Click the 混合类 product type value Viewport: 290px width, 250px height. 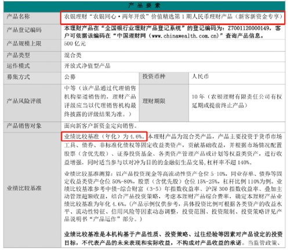[x=72, y=56]
